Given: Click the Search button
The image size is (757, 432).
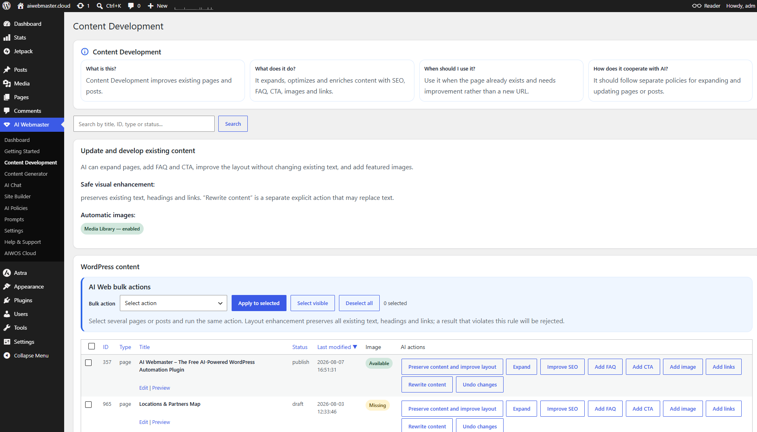Looking at the screenshot, I should (x=233, y=124).
